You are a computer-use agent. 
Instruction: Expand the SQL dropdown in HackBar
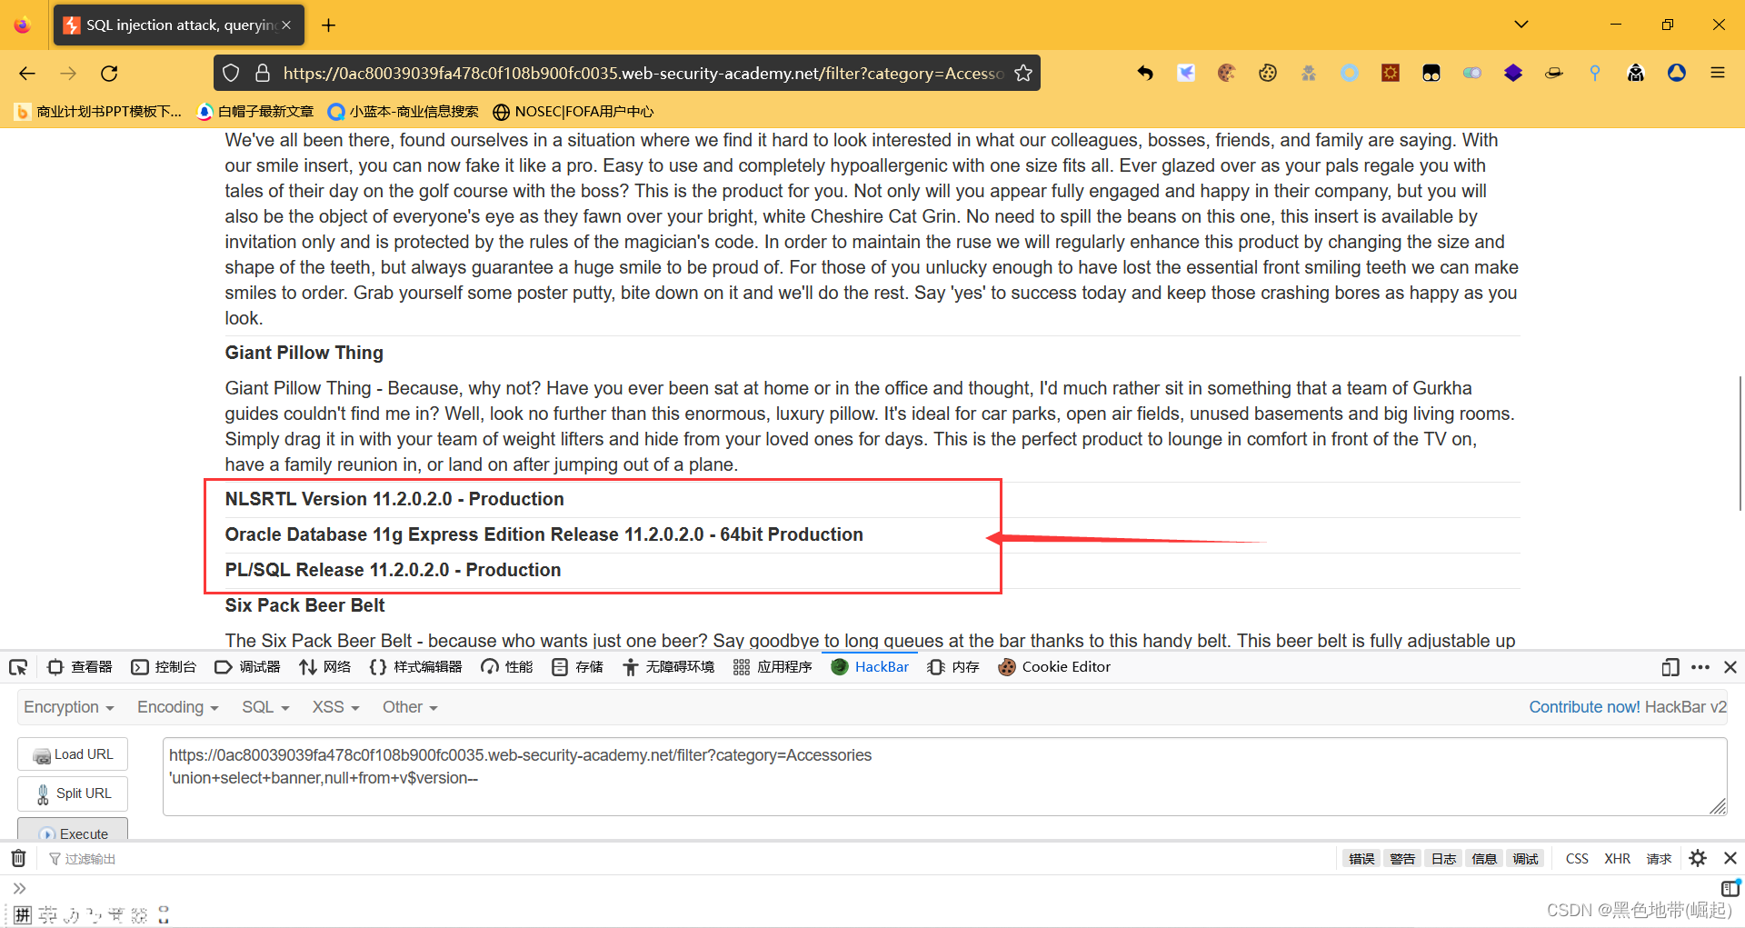265,707
